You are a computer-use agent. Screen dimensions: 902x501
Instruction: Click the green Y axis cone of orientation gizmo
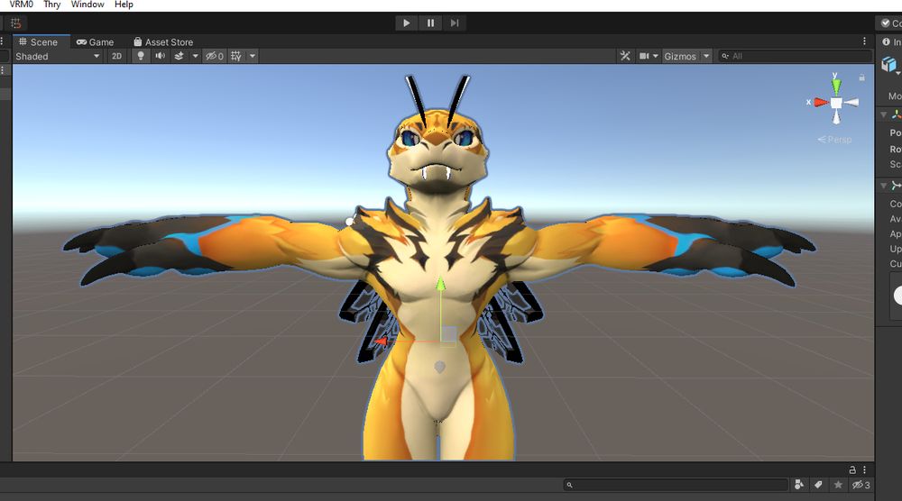[836, 87]
